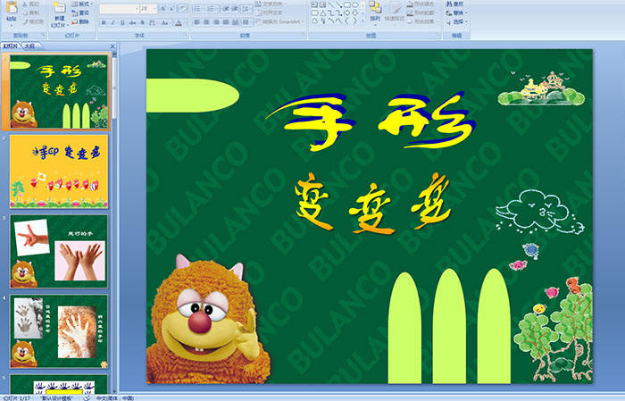Expand the Paste options arrow
This screenshot has height=401, width=625.
[x=12, y=26]
